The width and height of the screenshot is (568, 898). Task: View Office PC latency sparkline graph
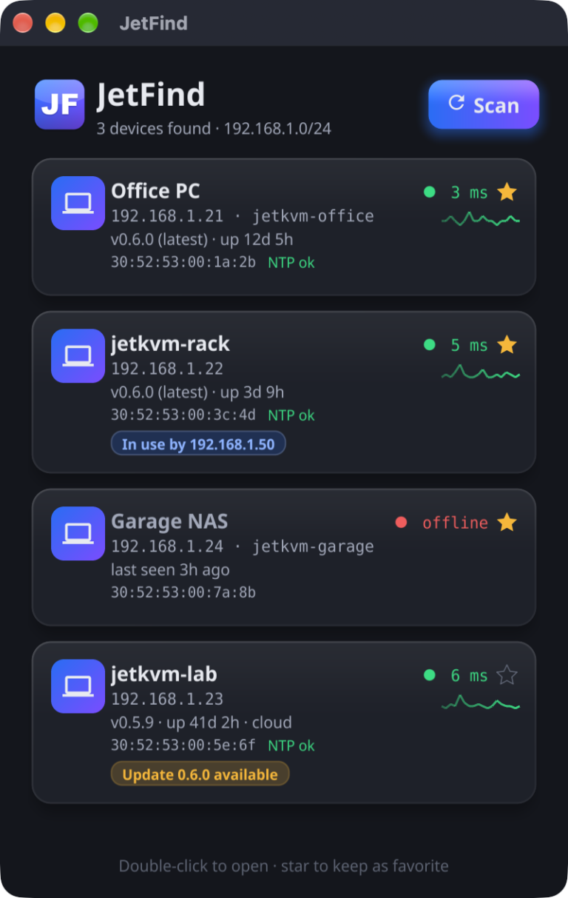[481, 219]
